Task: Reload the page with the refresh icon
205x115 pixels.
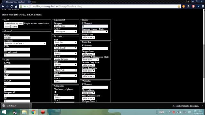Action: point(12,6)
